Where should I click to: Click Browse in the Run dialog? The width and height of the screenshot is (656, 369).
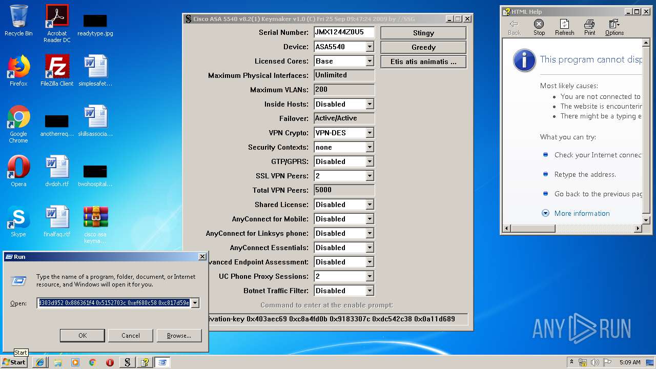click(x=179, y=336)
